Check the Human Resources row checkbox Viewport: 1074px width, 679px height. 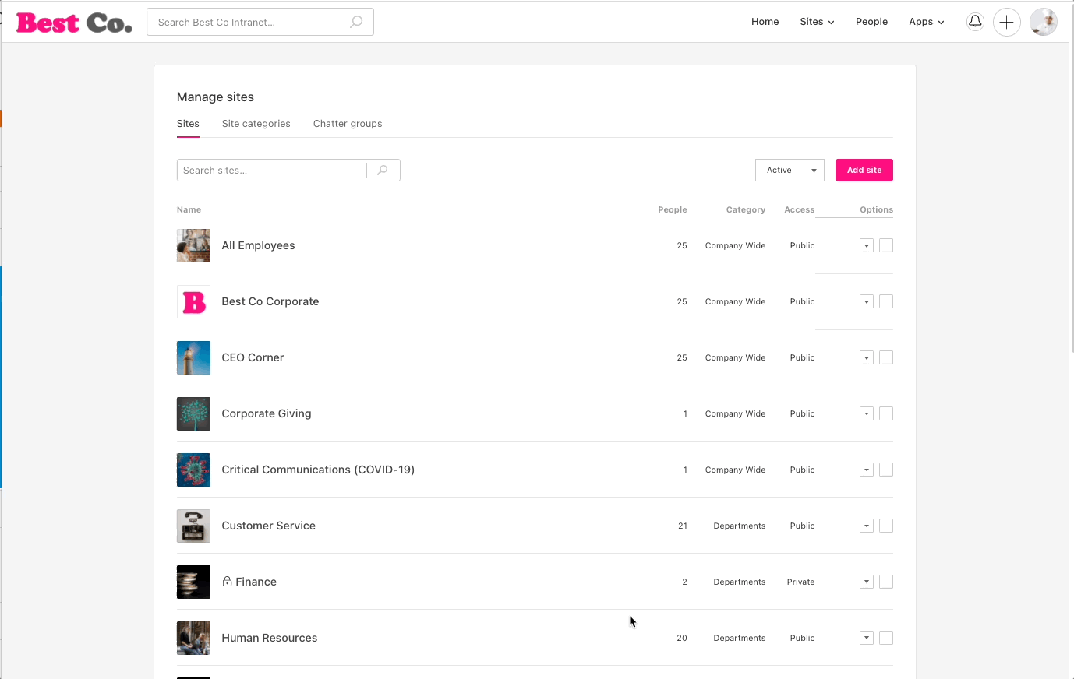click(x=886, y=639)
